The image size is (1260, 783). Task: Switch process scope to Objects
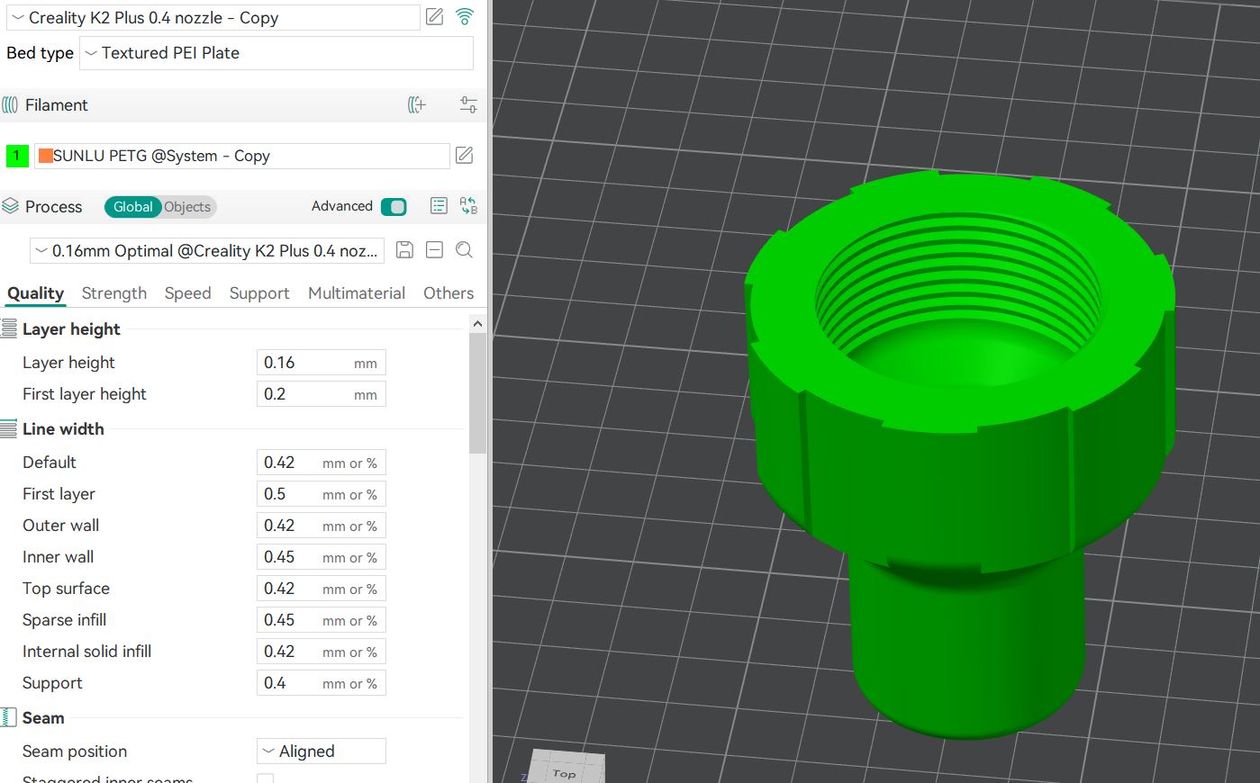tap(187, 207)
